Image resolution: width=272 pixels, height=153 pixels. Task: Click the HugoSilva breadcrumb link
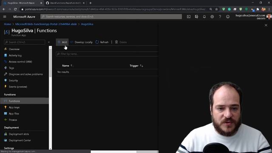[87, 24]
